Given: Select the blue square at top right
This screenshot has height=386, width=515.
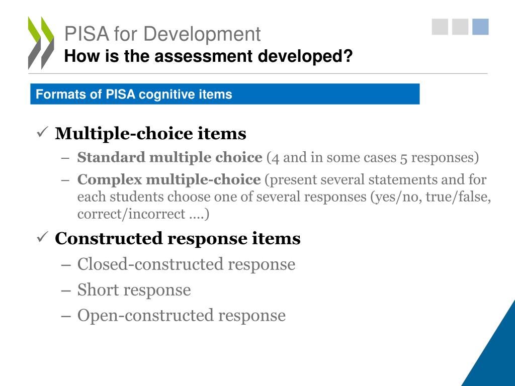Looking at the screenshot, I should [480, 27].
